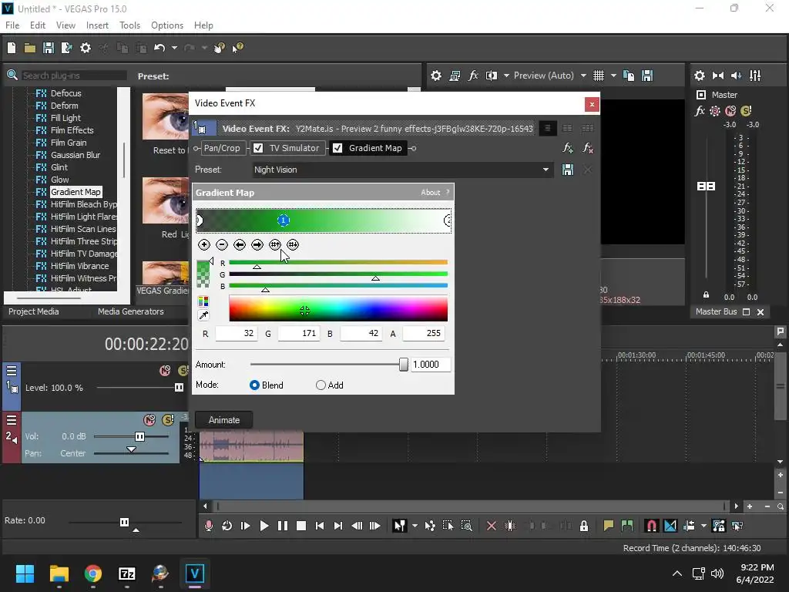
Task: Open Project Properties gear in main toolbar
Action: coord(86,48)
